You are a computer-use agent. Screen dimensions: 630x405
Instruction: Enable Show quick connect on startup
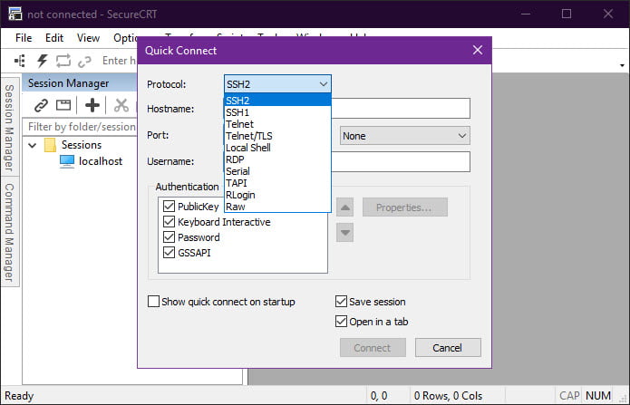(x=153, y=302)
